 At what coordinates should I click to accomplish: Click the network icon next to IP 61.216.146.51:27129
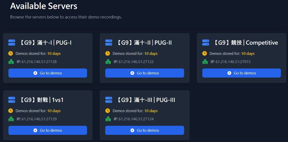pos(11,119)
